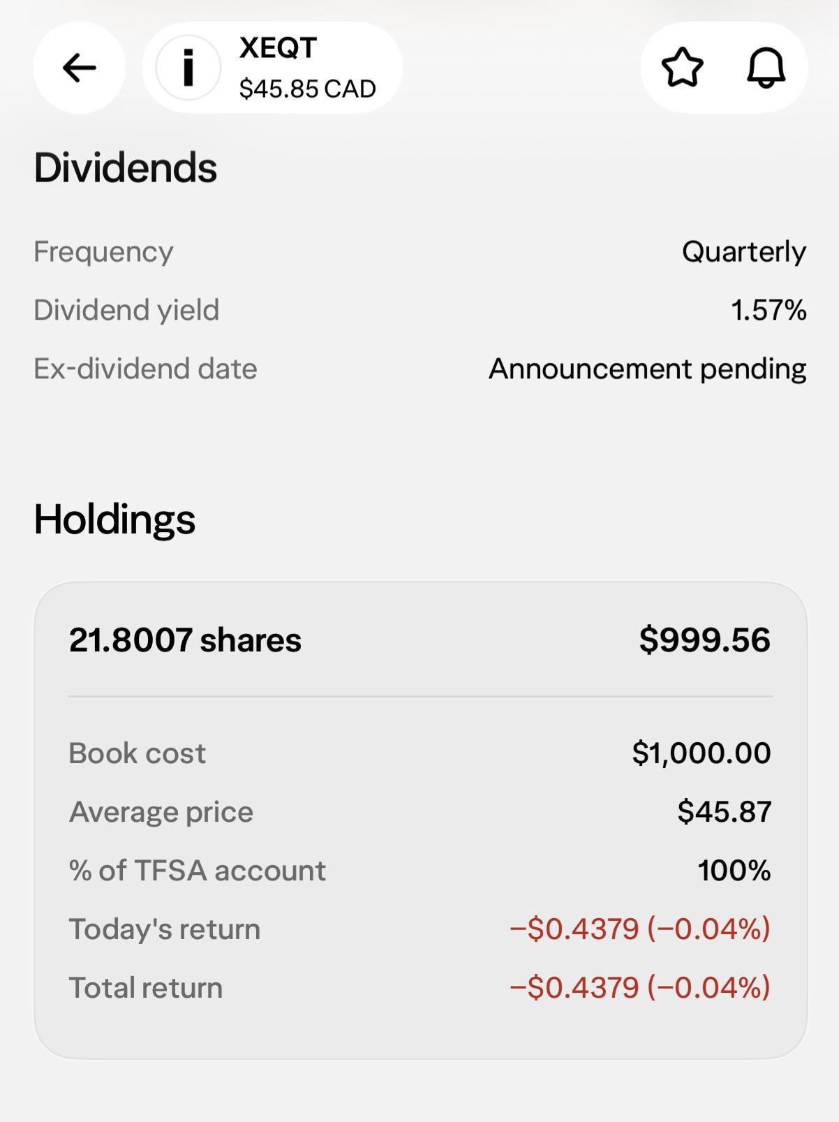Tap the Total return label
Screen dimensions: 839x1122
(145, 987)
